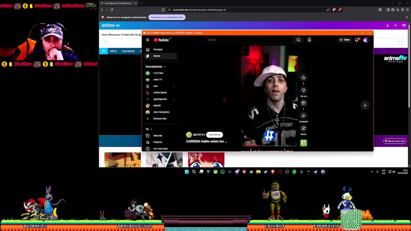Click the AnimeFLV logo
This screenshot has width=411, height=231.
110,25
